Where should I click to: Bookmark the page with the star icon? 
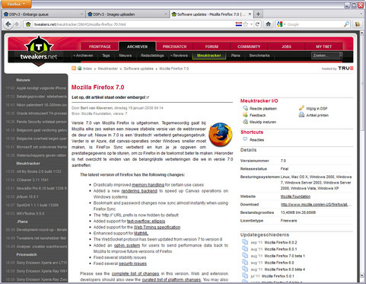click(x=246, y=24)
